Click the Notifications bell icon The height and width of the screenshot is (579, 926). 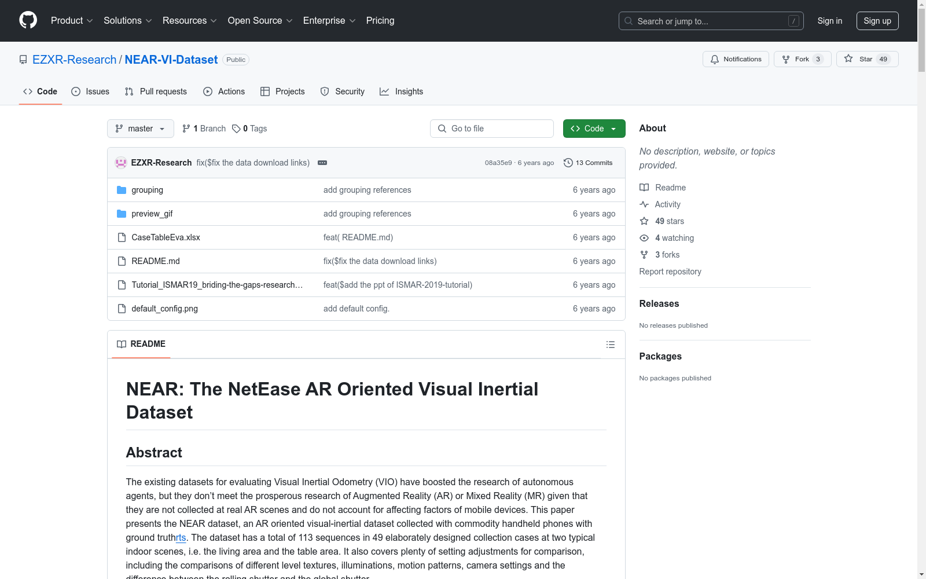(715, 59)
